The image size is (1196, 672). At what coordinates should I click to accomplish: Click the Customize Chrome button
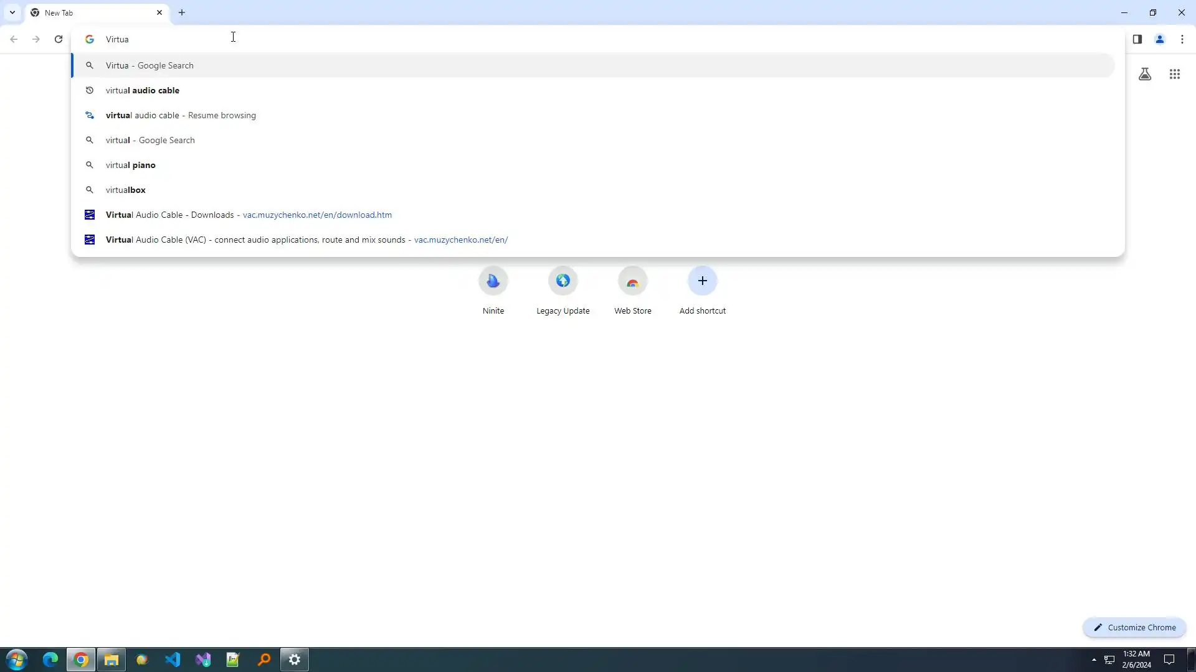(1134, 627)
